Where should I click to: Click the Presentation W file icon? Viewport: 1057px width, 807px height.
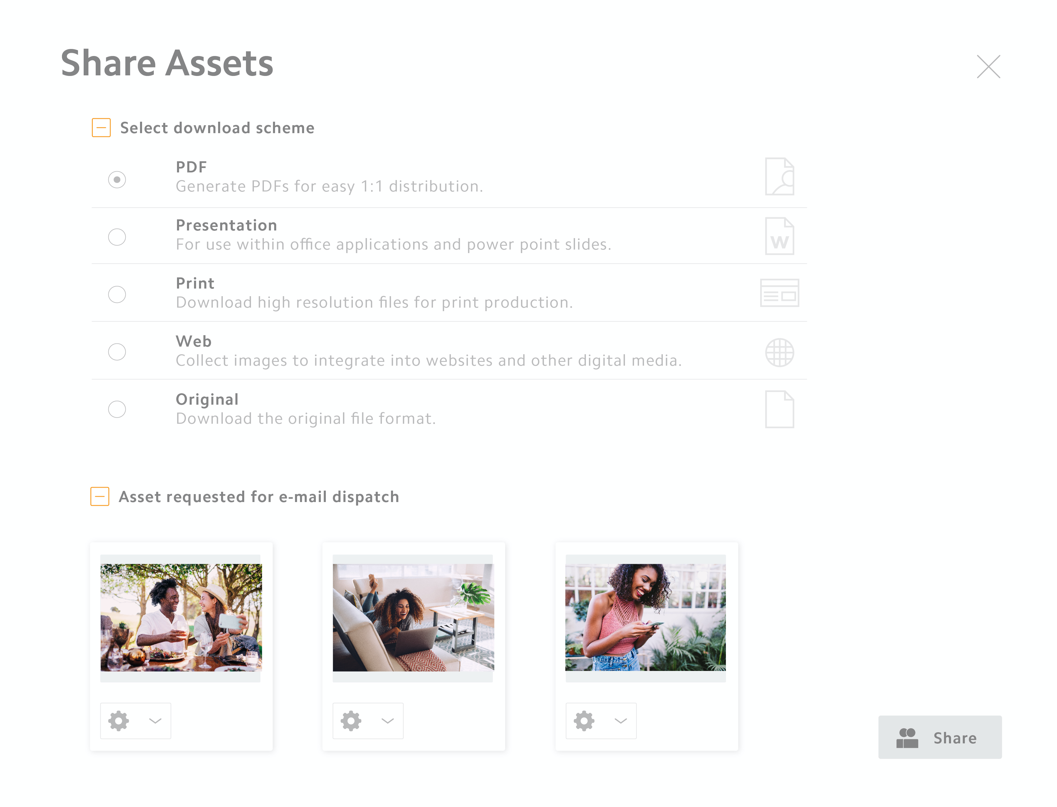tap(779, 236)
